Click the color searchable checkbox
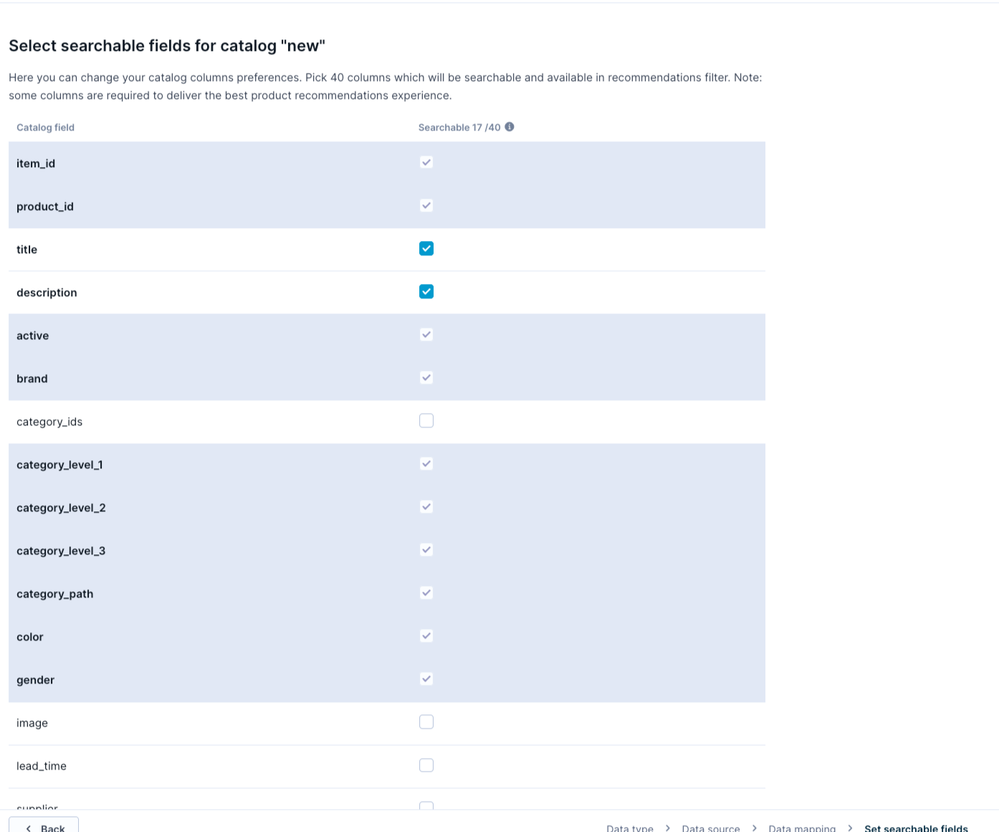999x832 pixels. point(426,635)
